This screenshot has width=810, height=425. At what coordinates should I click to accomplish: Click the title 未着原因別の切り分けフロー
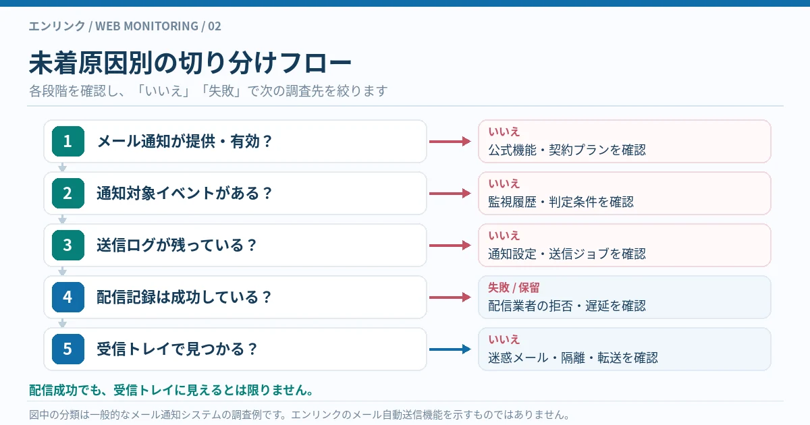190,62
